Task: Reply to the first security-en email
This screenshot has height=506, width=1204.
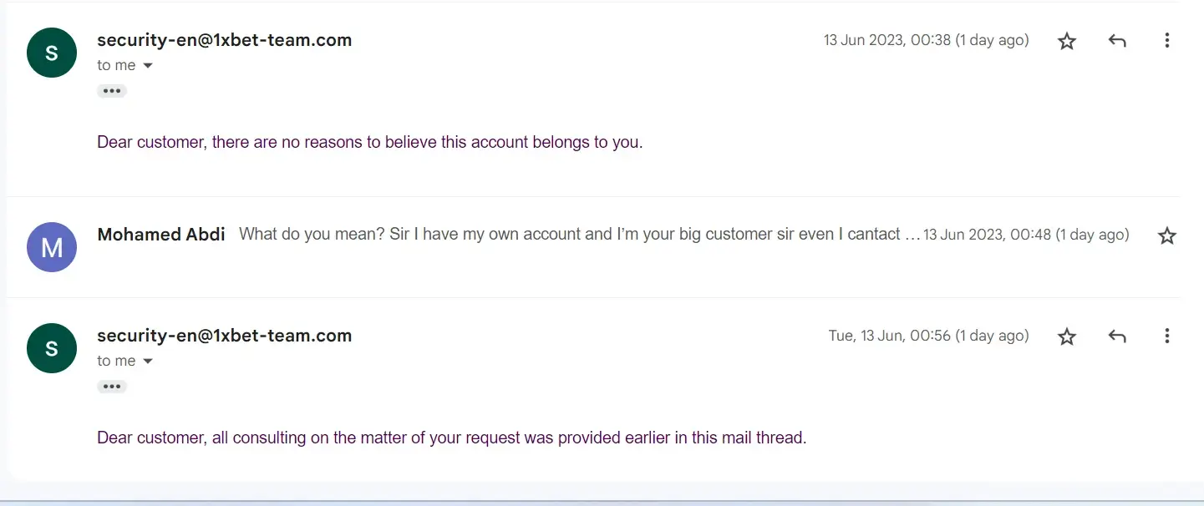Action: point(1117,40)
